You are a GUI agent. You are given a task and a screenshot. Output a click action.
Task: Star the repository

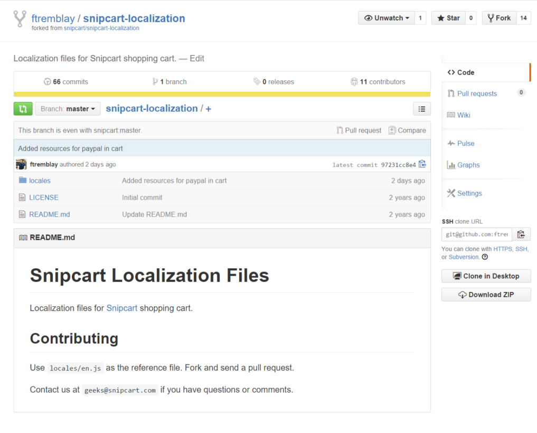pos(448,18)
